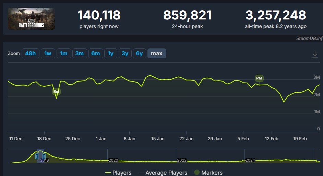This screenshot has height=176, width=323.
Task: Select 6m zoom range
Action: (95, 54)
